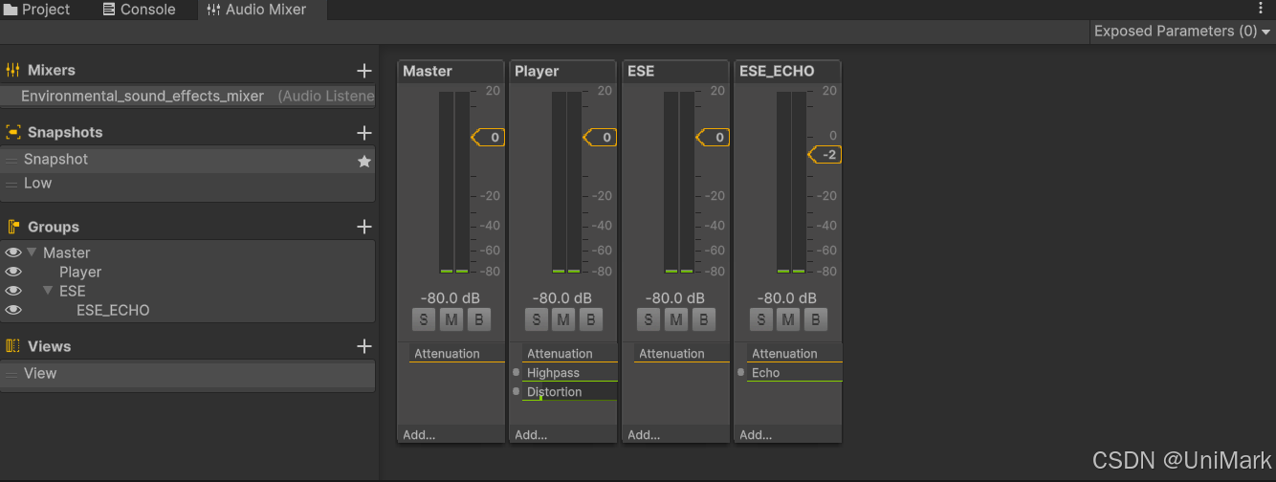Mute the Player channel
Image resolution: width=1276 pixels, height=482 pixels.
[x=563, y=319]
